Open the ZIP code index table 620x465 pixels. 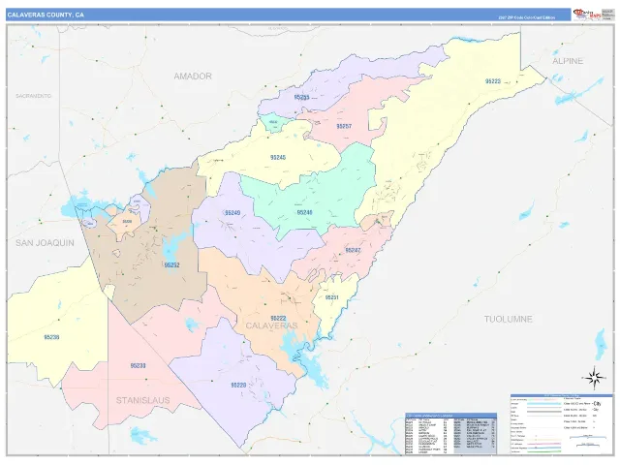[450, 434]
